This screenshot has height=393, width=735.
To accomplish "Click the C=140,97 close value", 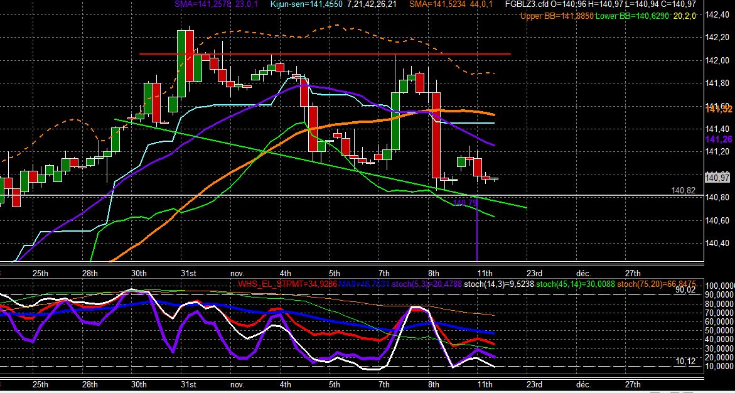I will point(679,4).
